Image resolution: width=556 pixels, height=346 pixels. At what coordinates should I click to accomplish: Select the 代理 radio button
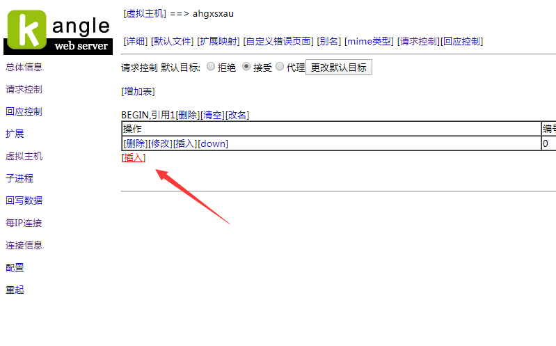click(x=280, y=68)
